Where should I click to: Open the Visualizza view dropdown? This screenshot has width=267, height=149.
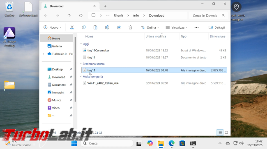176,27
